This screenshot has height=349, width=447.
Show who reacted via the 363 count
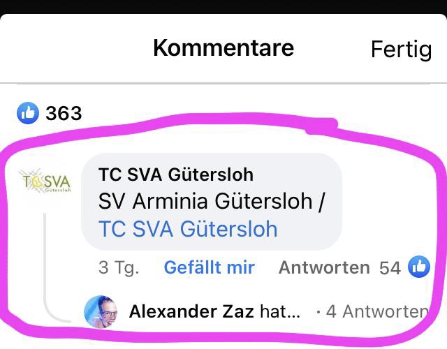(x=64, y=113)
